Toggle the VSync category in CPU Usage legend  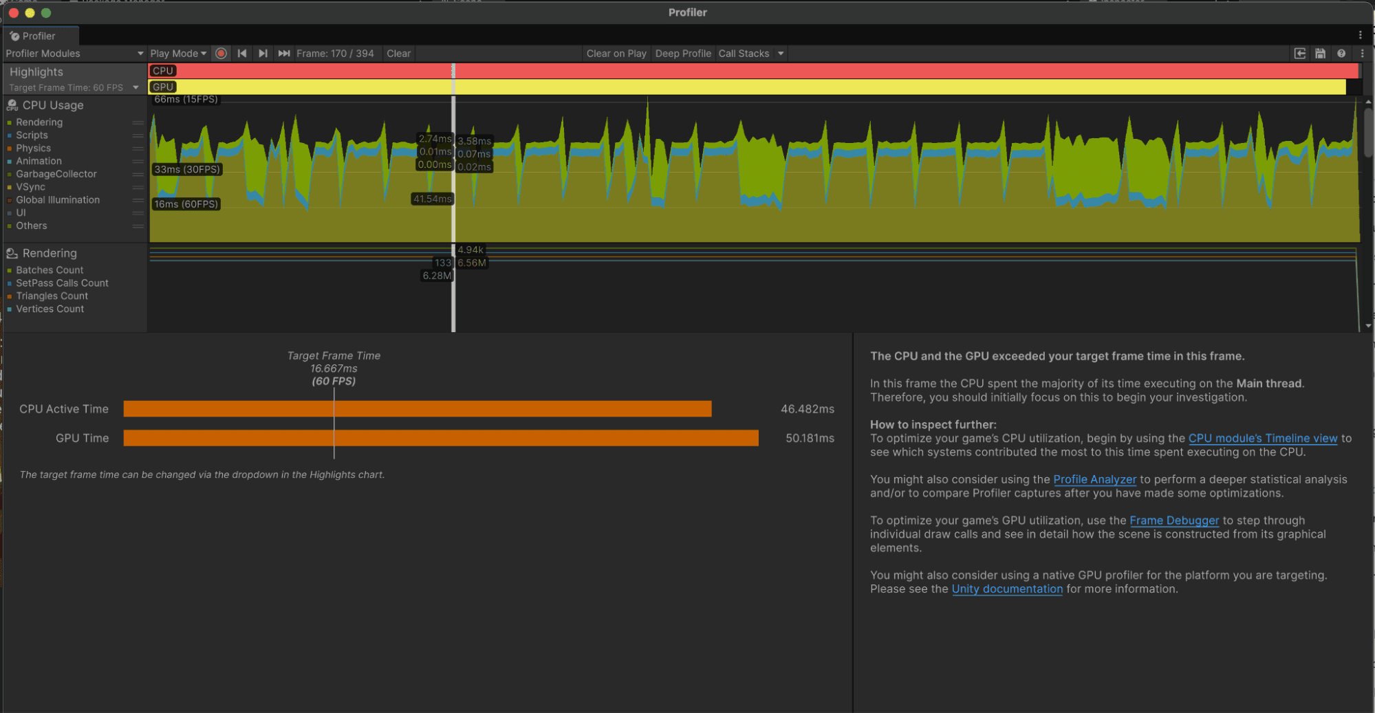[x=30, y=186]
